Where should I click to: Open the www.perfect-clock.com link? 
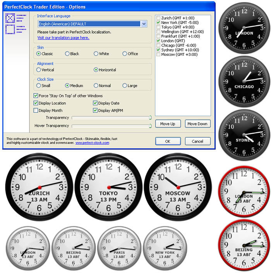pos(93,143)
